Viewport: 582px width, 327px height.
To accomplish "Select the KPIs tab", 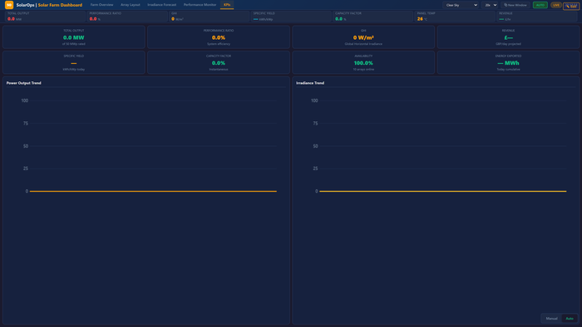I will (227, 5).
